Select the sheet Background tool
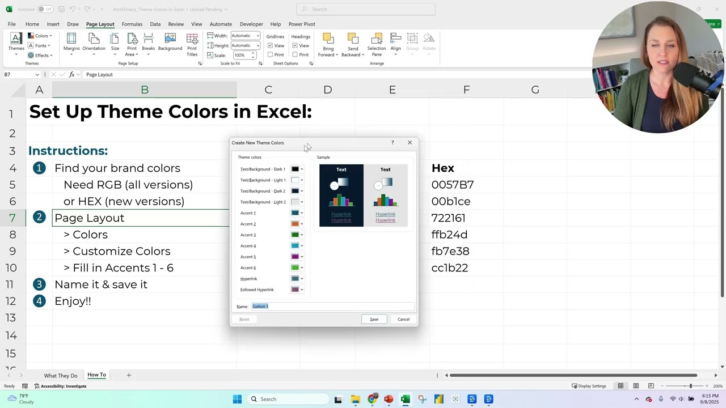This screenshot has height=408, width=726. pyautogui.click(x=170, y=42)
